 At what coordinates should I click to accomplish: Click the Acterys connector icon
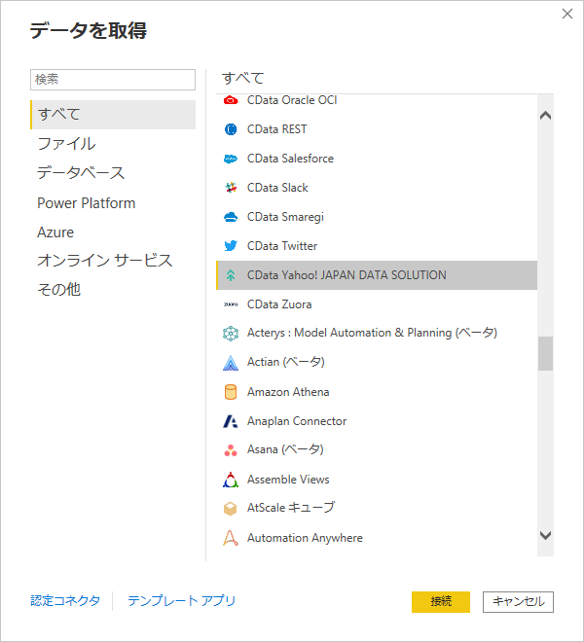coord(231,334)
